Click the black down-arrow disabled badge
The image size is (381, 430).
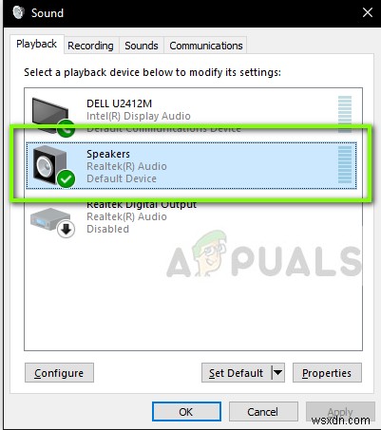(x=67, y=229)
